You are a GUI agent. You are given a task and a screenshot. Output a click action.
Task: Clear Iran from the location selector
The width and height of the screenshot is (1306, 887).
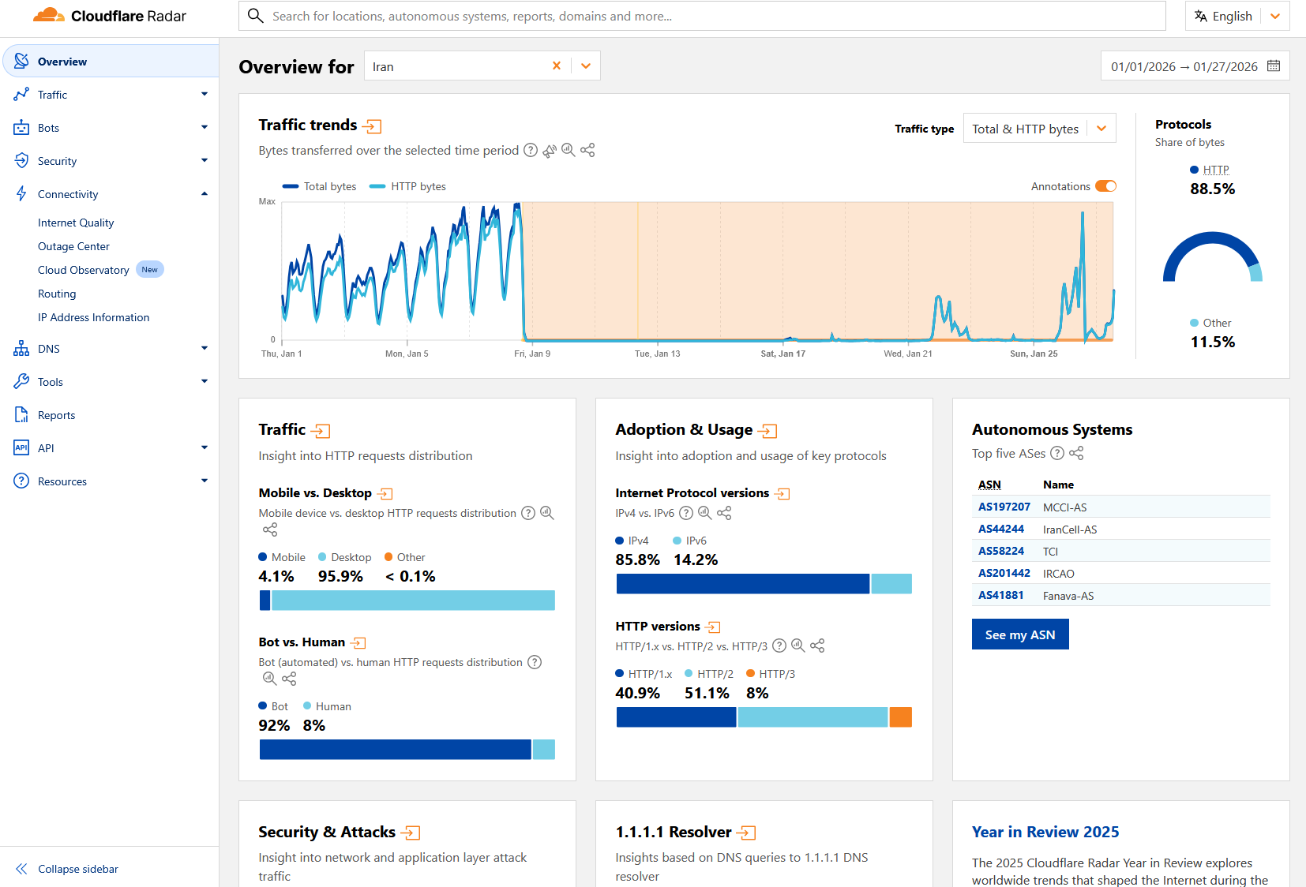[x=557, y=66]
